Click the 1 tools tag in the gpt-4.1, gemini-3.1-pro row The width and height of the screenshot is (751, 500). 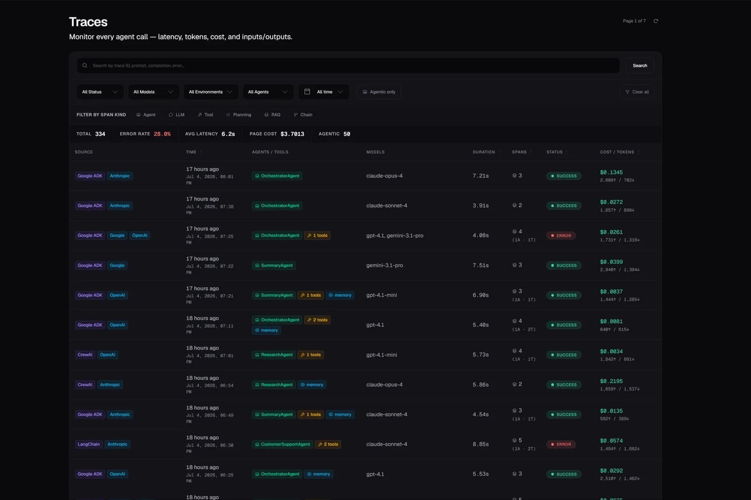(317, 236)
